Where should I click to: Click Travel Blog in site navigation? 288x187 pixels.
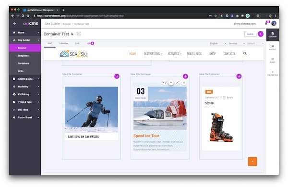pyautogui.click(x=194, y=54)
